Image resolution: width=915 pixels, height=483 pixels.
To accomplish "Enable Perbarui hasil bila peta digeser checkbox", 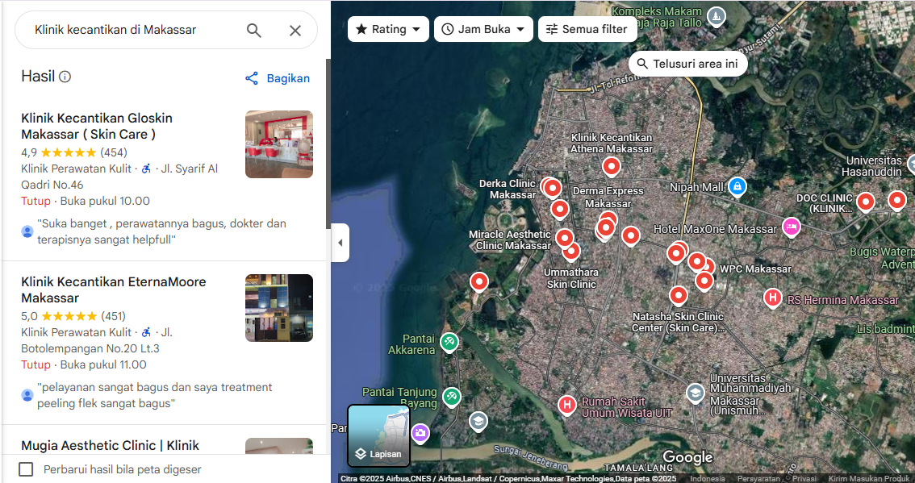I will pyautogui.click(x=26, y=469).
